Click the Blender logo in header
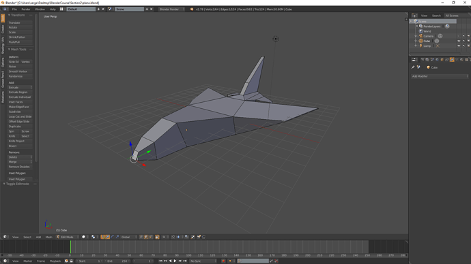 pos(192,10)
